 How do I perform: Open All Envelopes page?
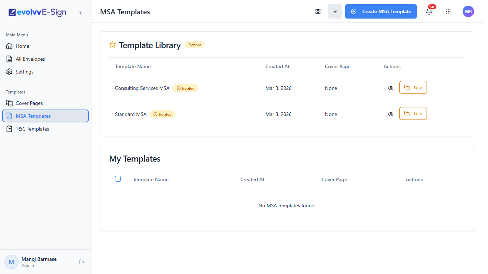45,59
